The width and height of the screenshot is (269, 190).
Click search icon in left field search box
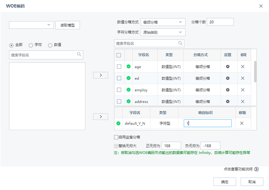click(x=79, y=54)
